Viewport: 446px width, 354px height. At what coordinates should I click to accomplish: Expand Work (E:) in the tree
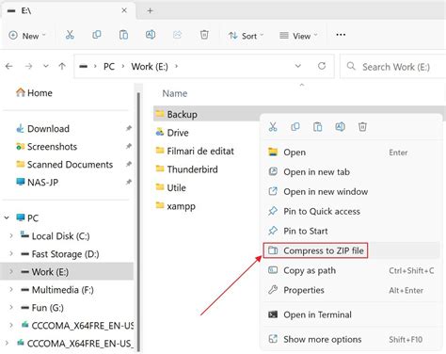coord(11,271)
